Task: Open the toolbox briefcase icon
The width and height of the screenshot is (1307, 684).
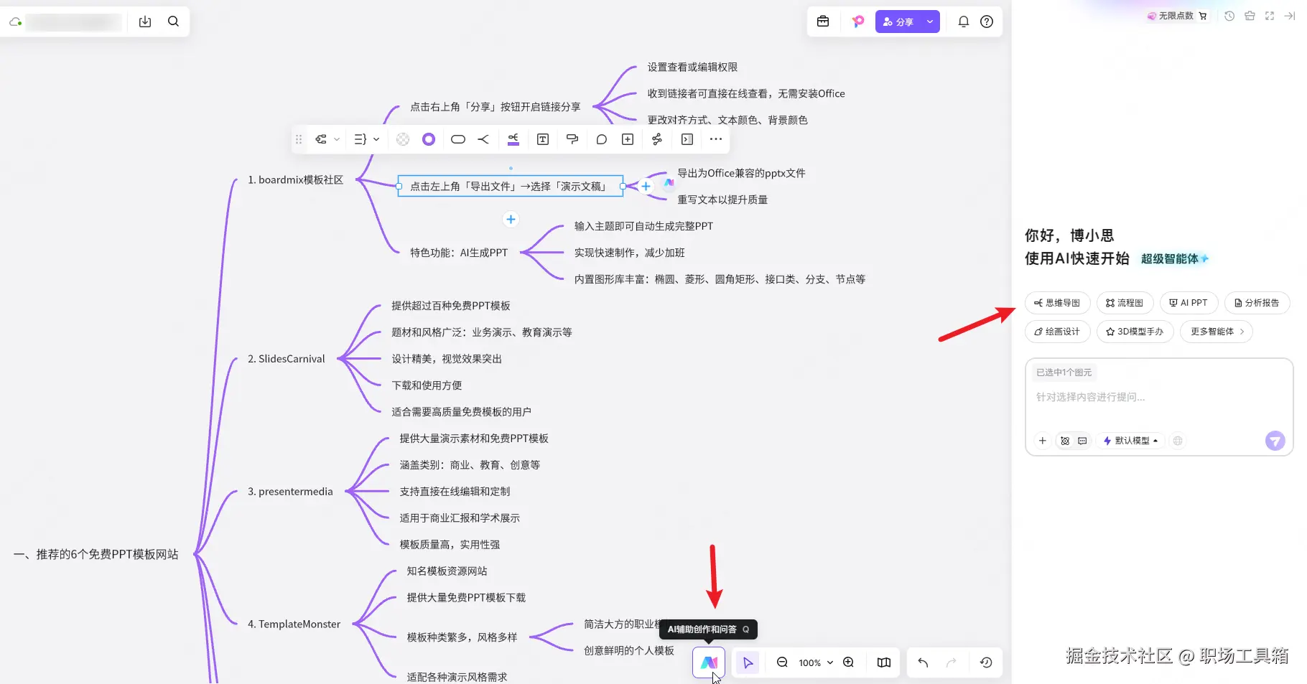Action: pos(823,22)
